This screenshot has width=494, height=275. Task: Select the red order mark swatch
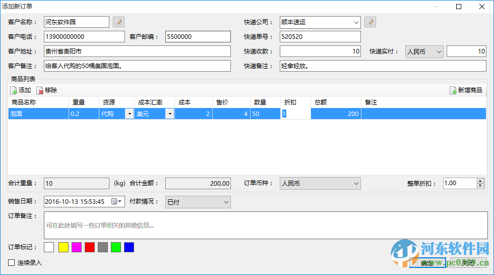point(90,247)
